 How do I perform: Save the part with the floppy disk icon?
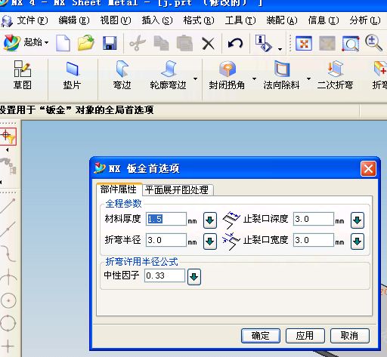click(x=110, y=43)
